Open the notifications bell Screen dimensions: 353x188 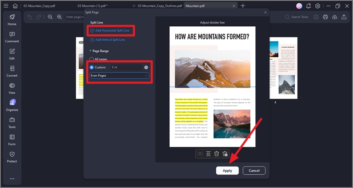click(x=308, y=6)
